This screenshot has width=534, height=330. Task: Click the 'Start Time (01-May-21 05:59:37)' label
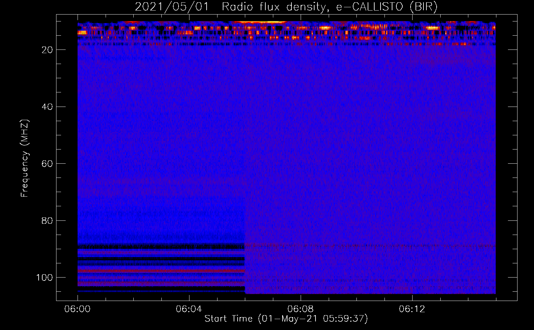click(x=286, y=319)
